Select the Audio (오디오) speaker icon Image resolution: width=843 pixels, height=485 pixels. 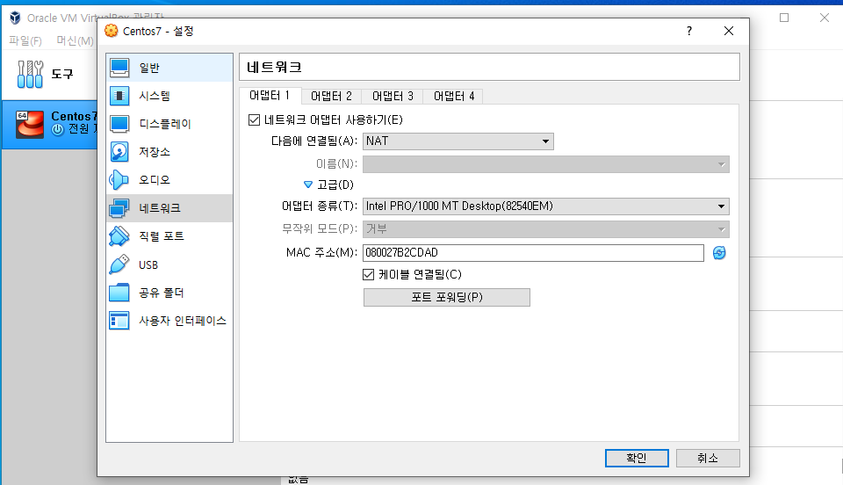tap(119, 179)
